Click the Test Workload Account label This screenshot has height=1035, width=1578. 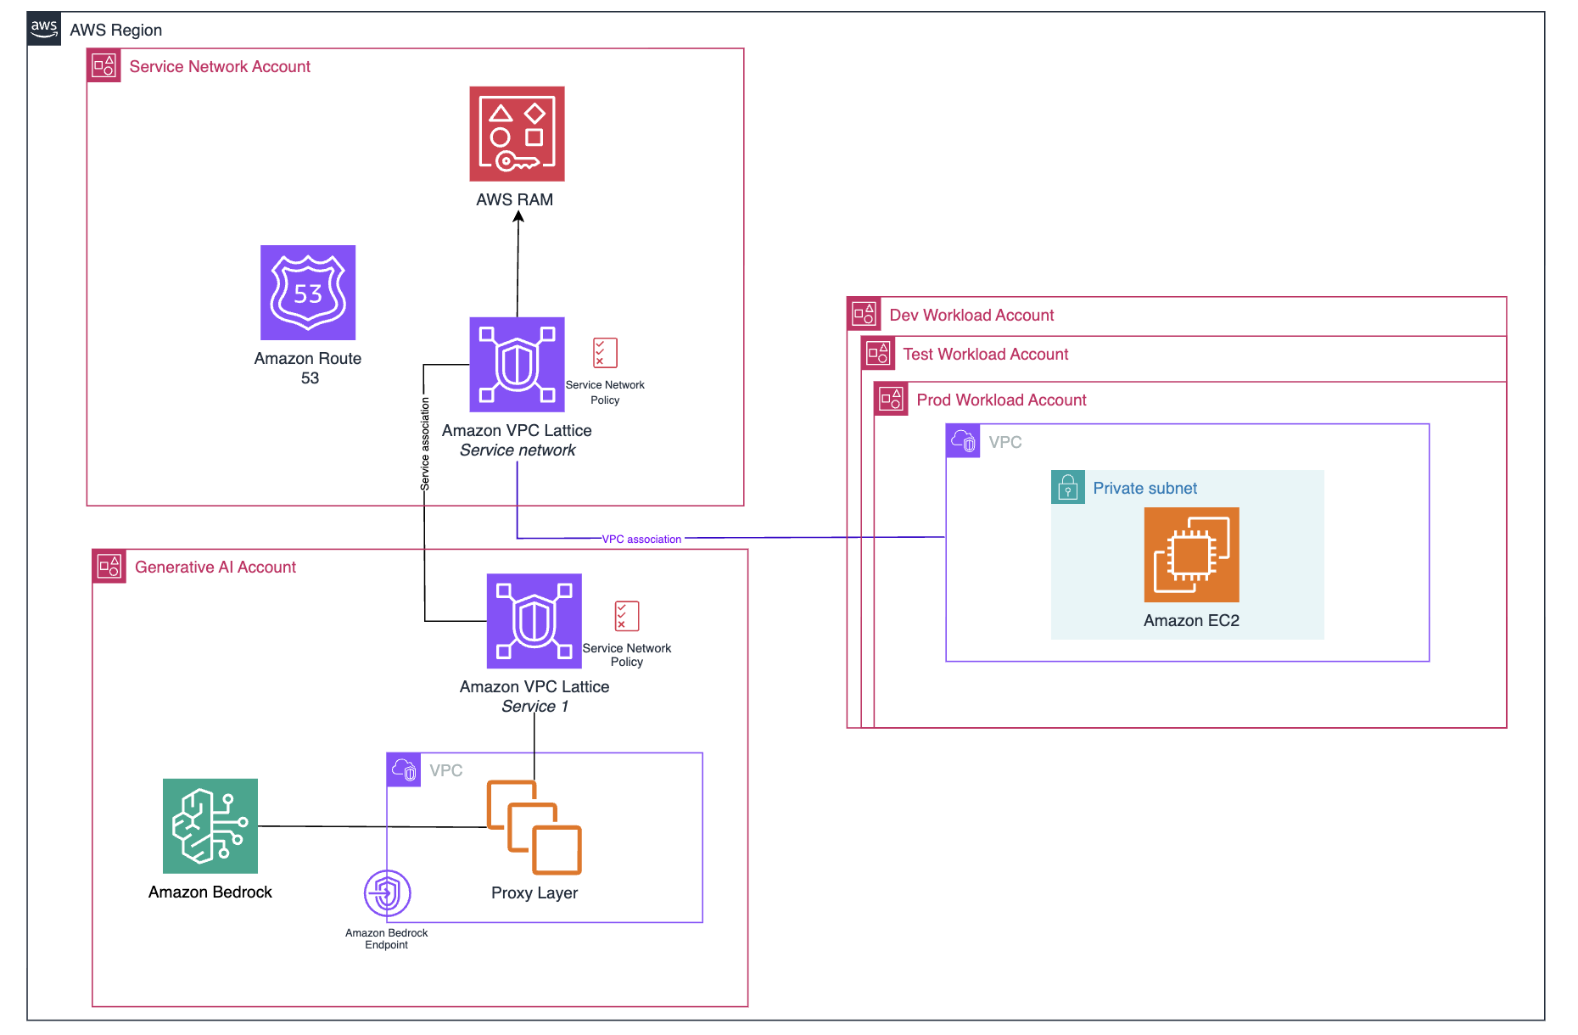[985, 354]
